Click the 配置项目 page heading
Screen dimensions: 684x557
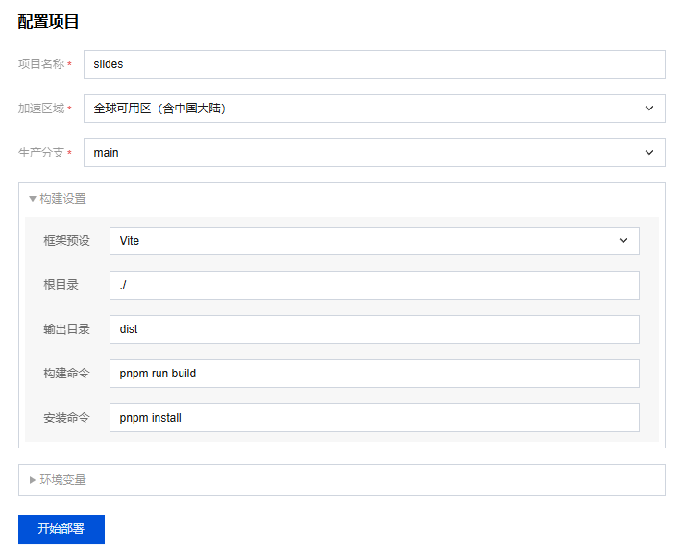click(x=49, y=21)
